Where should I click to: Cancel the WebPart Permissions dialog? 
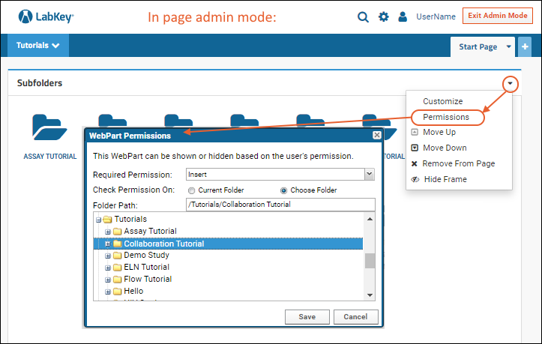click(x=355, y=317)
